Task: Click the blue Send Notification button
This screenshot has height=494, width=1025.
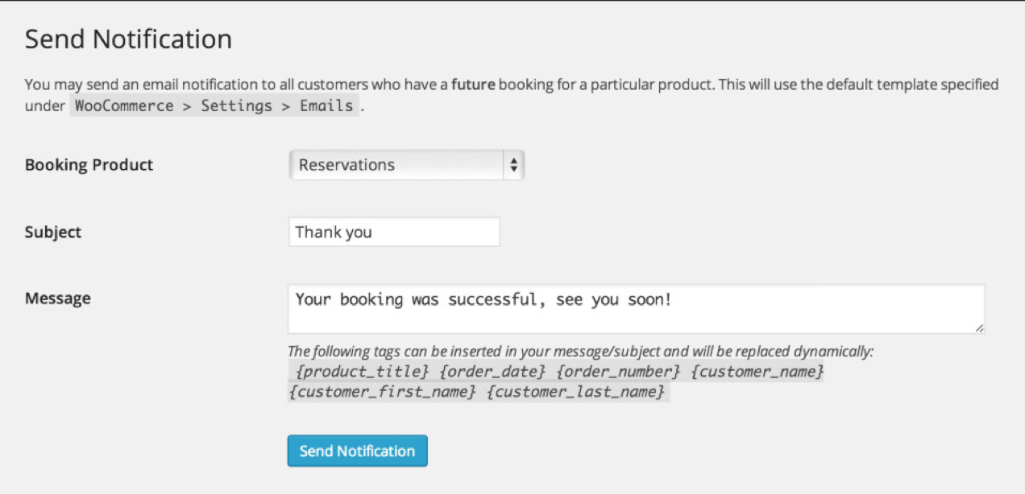Action: point(357,451)
